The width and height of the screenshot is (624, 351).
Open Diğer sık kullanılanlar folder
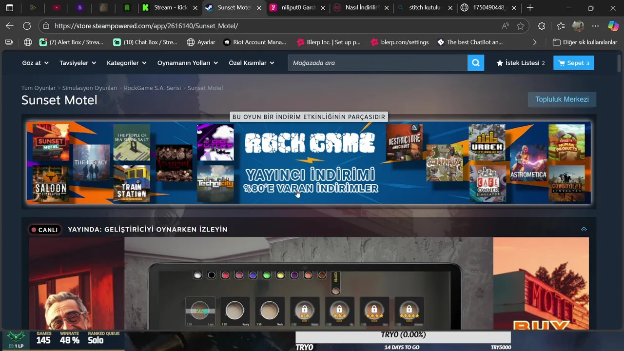585,42
